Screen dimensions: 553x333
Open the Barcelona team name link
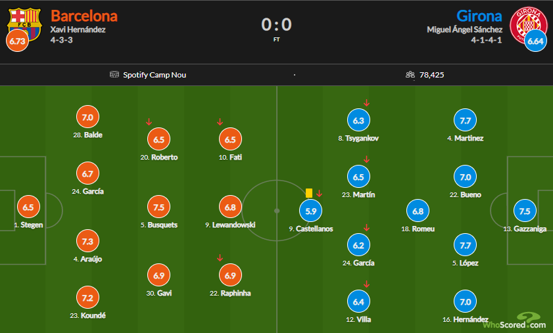(x=84, y=15)
